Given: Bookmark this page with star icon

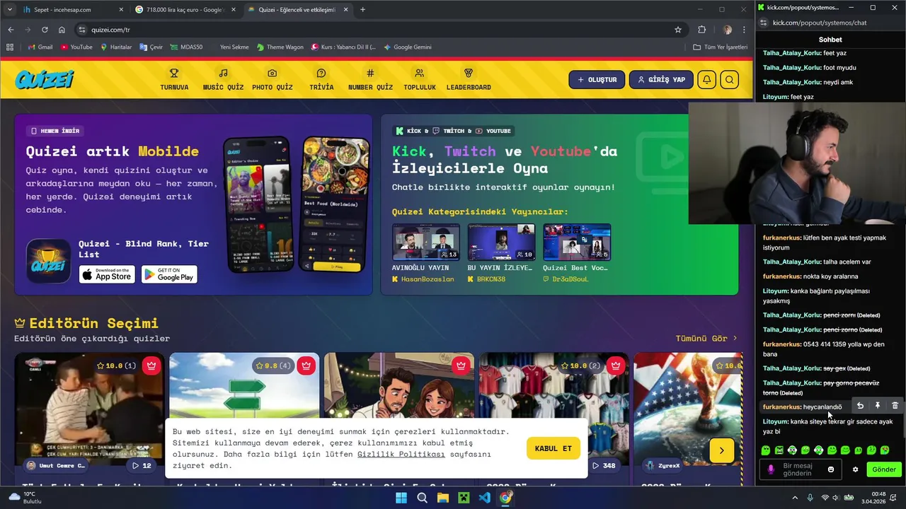Looking at the screenshot, I should [x=677, y=30].
